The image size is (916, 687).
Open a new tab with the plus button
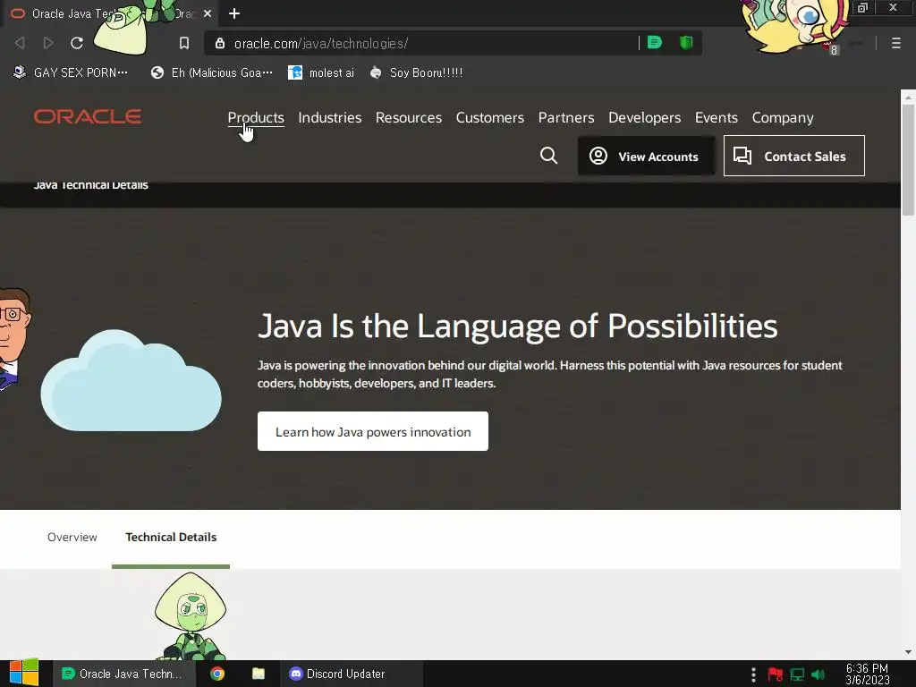(234, 13)
